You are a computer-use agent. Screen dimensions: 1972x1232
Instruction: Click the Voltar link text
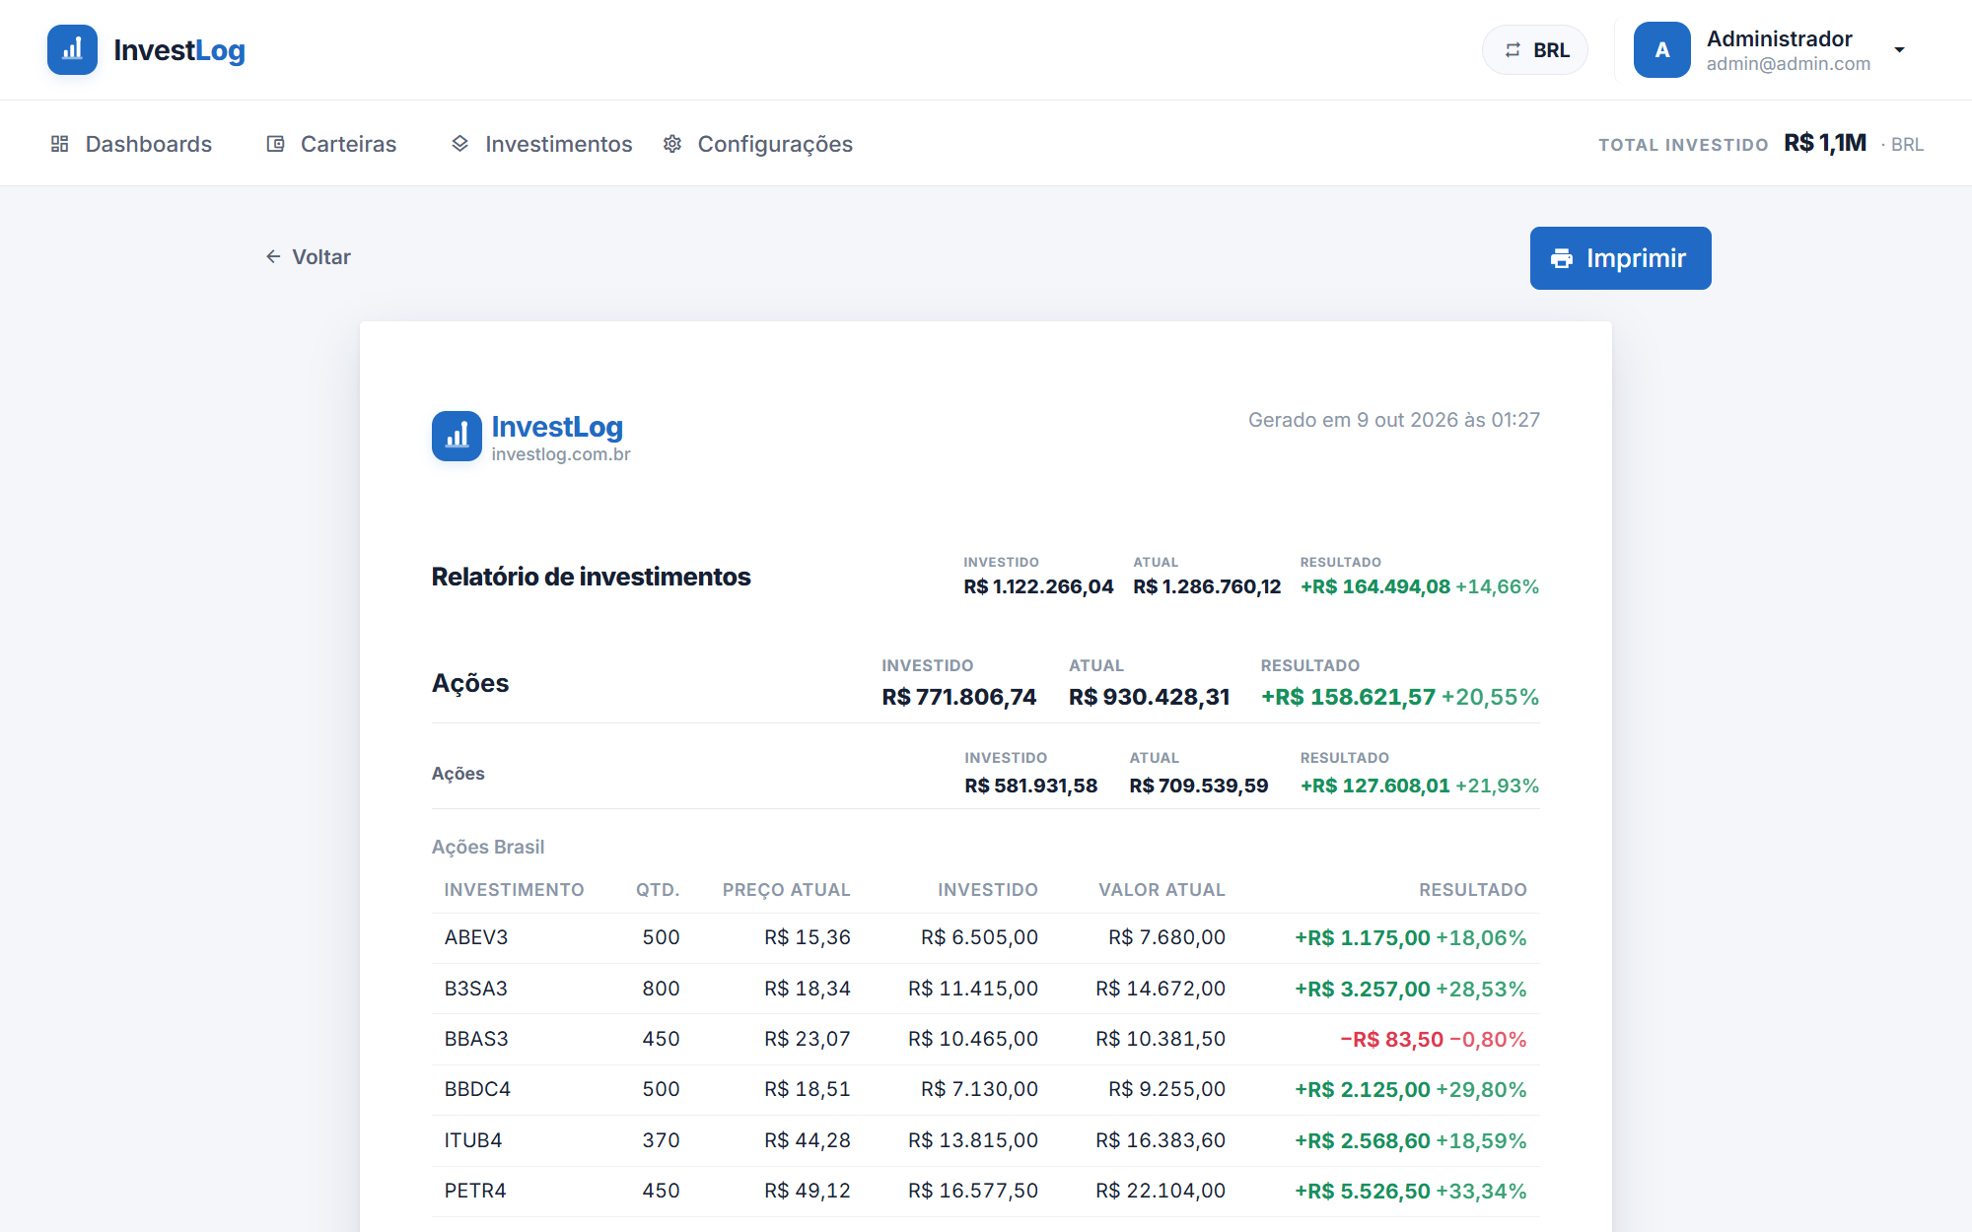[x=321, y=256]
